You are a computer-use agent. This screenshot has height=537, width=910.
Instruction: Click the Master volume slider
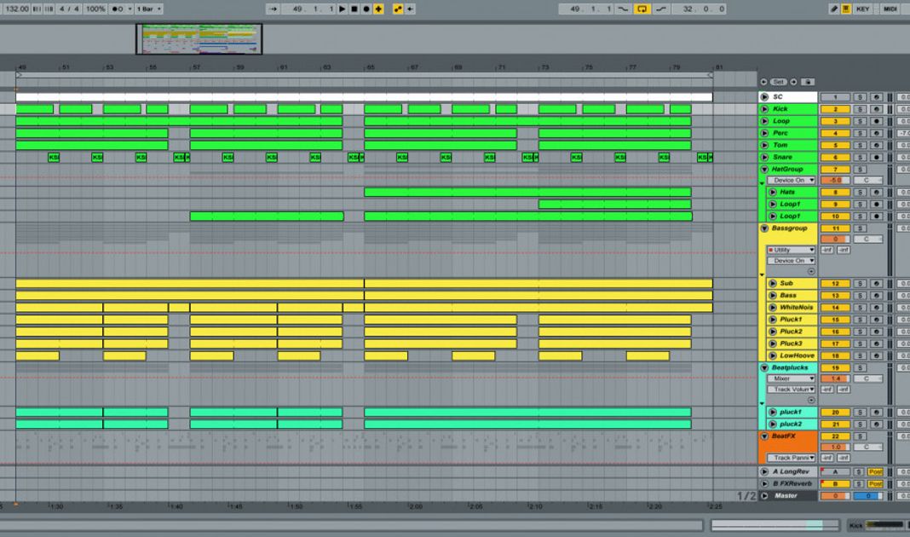(835, 495)
